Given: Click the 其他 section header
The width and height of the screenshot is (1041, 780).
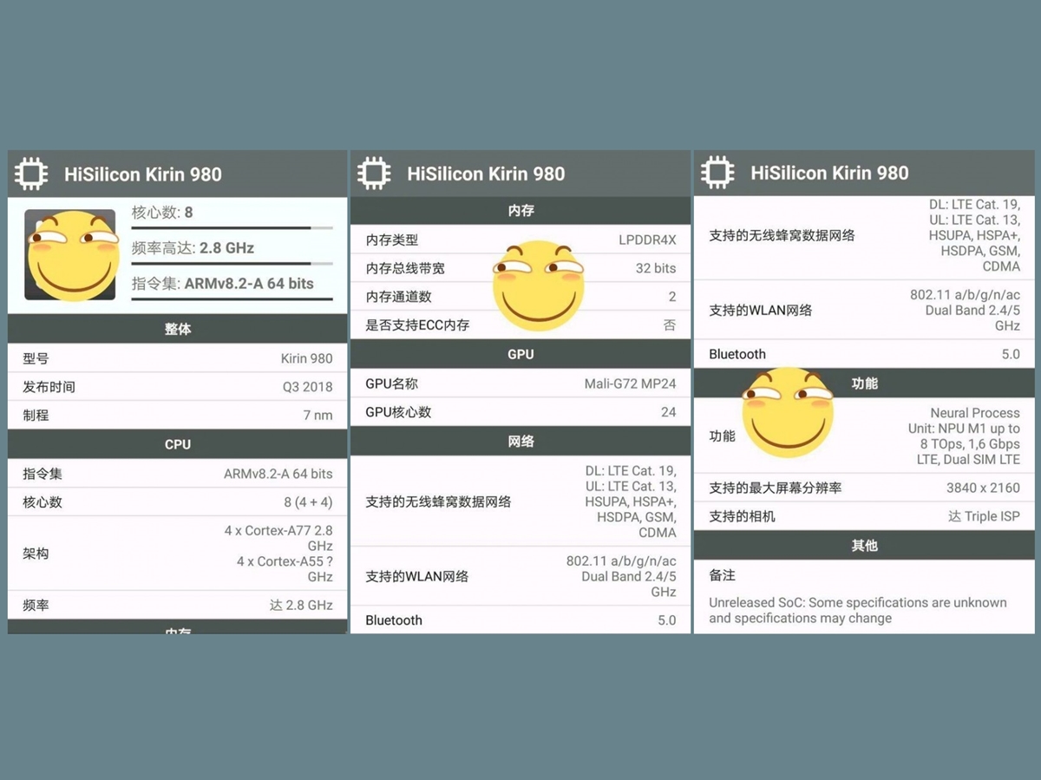Looking at the screenshot, I should pyautogui.click(x=865, y=546).
